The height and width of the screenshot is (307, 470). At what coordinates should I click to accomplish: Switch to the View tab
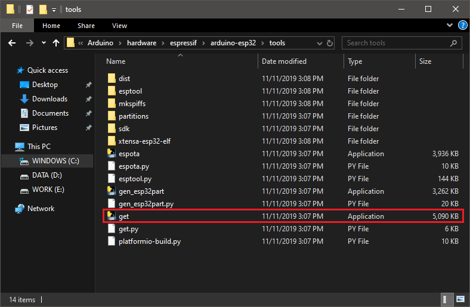point(119,26)
